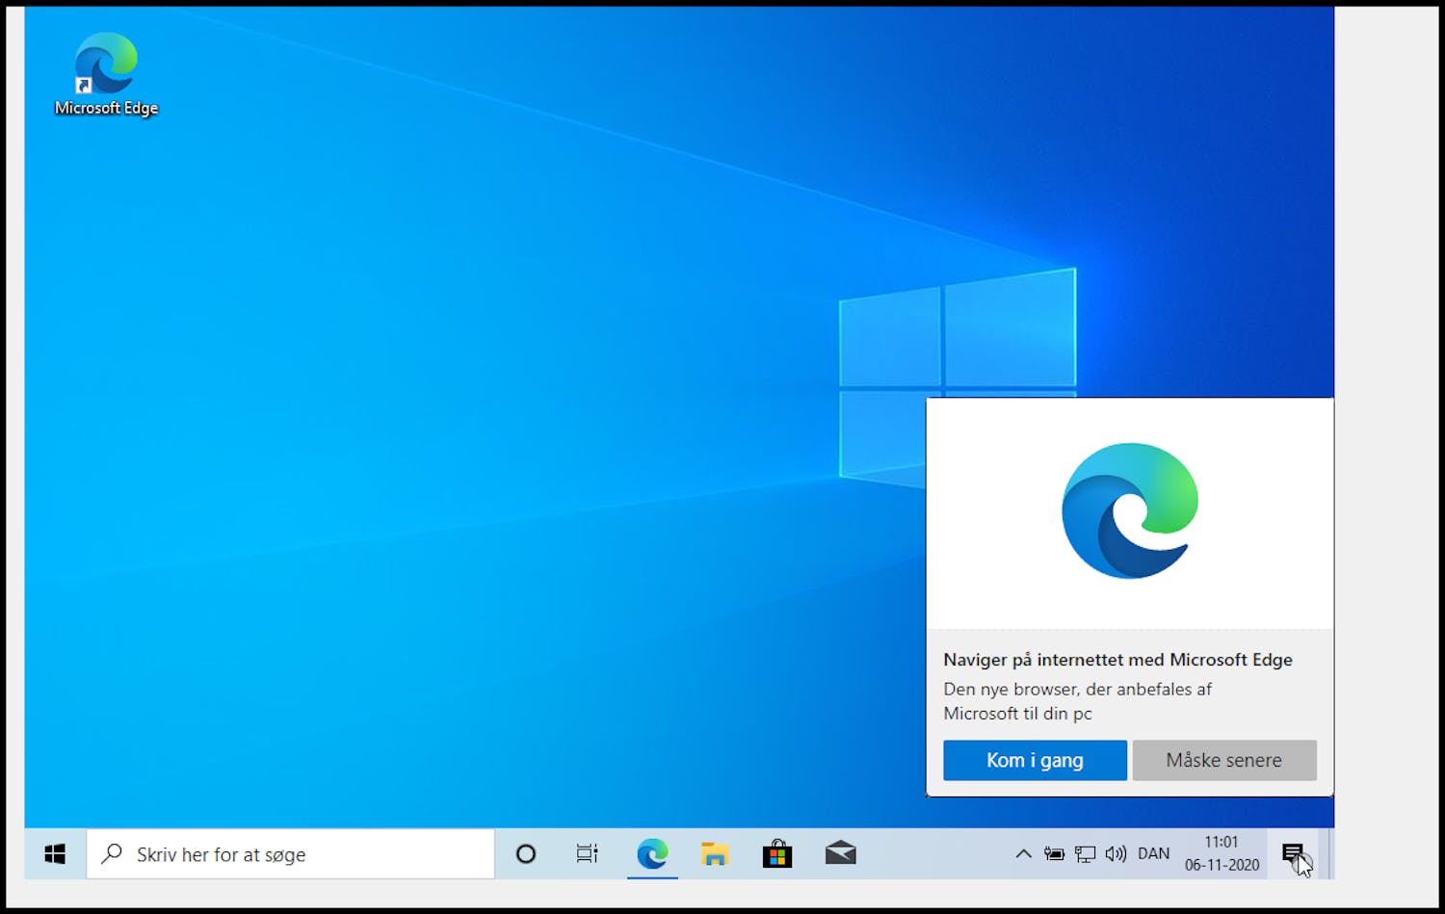1445x914 pixels.
Task: Open the Mail app
Action: tap(839, 853)
